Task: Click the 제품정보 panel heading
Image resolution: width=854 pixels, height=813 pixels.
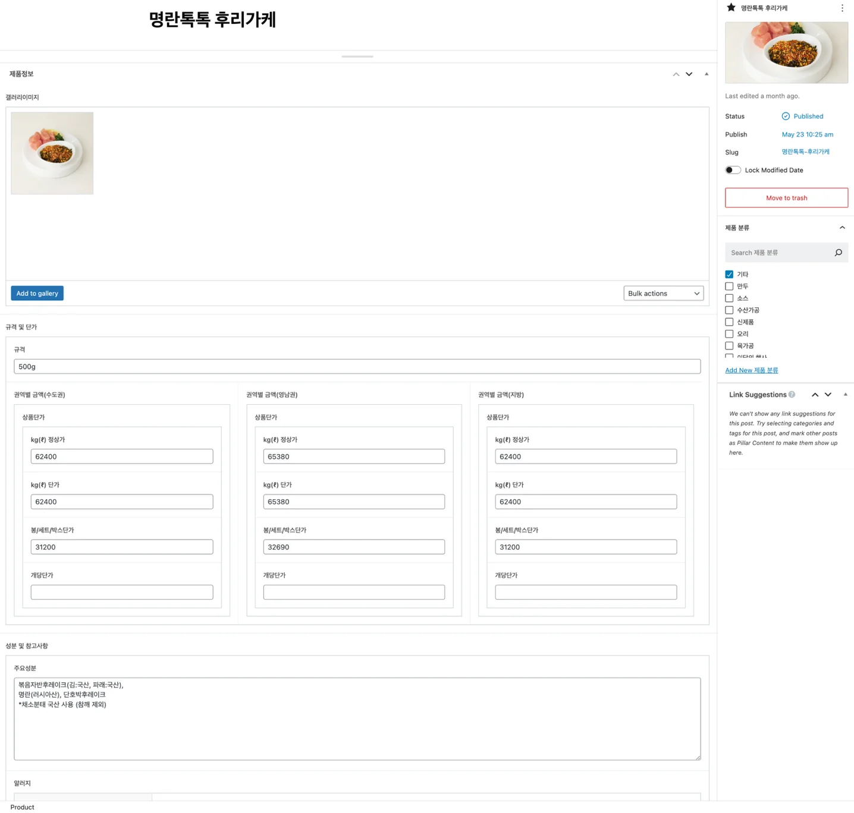Action: [x=21, y=74]
